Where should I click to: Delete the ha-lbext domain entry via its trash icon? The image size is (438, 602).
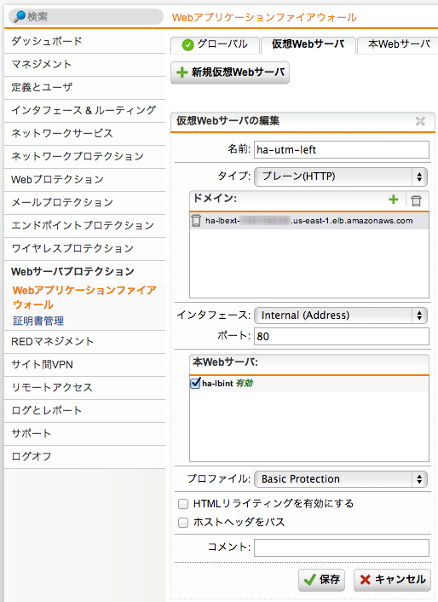pyautogui.click(x=196, y=221)
